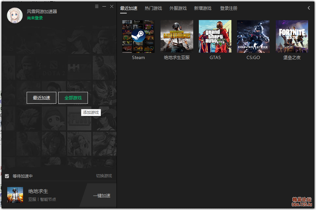
Task: Close the accelerator window
Action: click(112, 7)
